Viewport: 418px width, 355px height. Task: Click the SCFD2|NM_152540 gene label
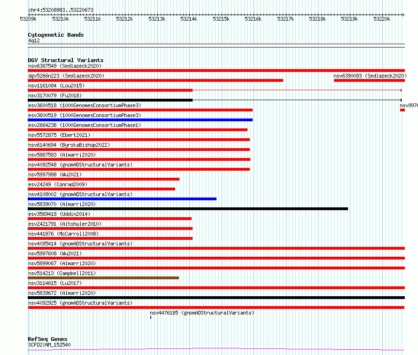[x=49, y=345]
